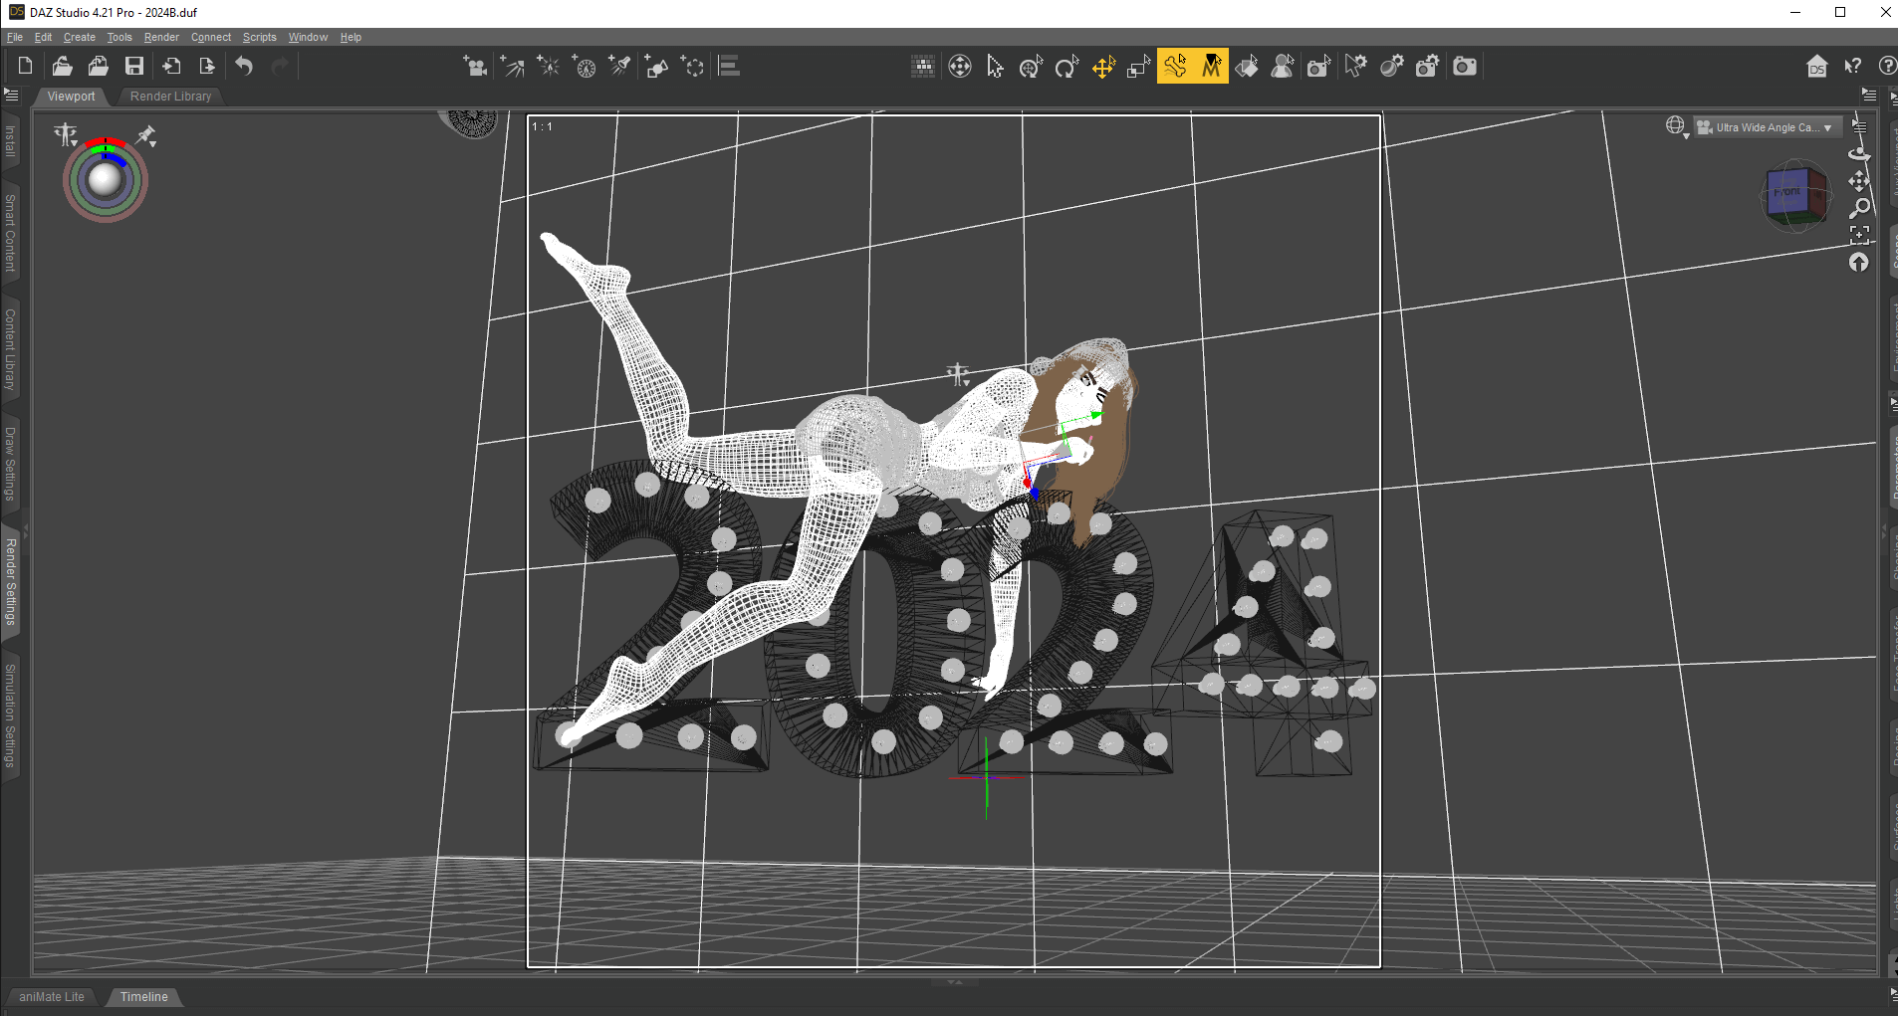Expand the Smart Content side panel

(10, 234)
